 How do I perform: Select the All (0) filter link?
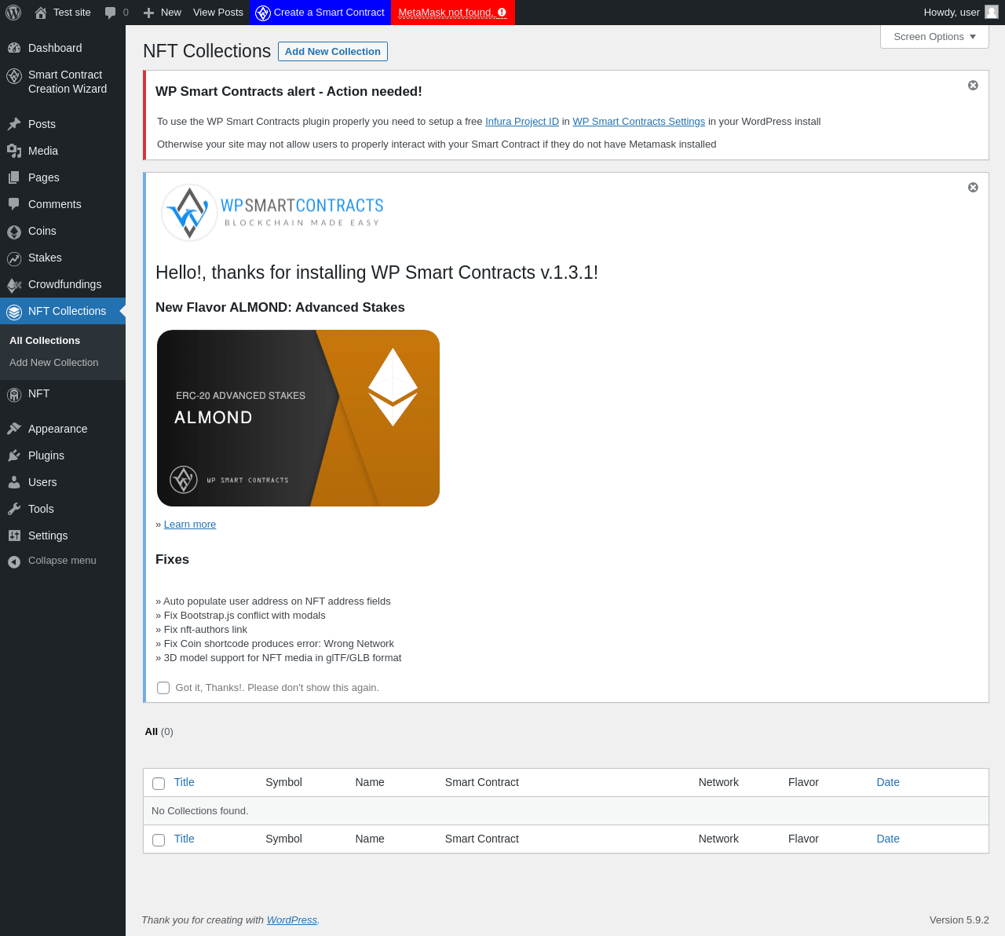pyautogui.click(x=159, y=732)
